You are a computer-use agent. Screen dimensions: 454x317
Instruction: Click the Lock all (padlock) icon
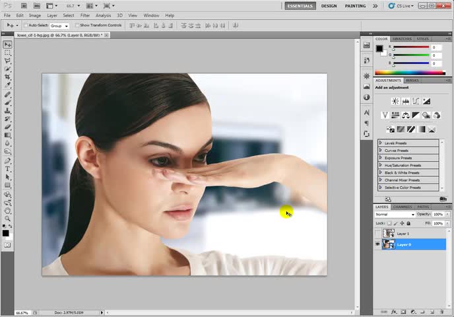click(x=409, y=223)
